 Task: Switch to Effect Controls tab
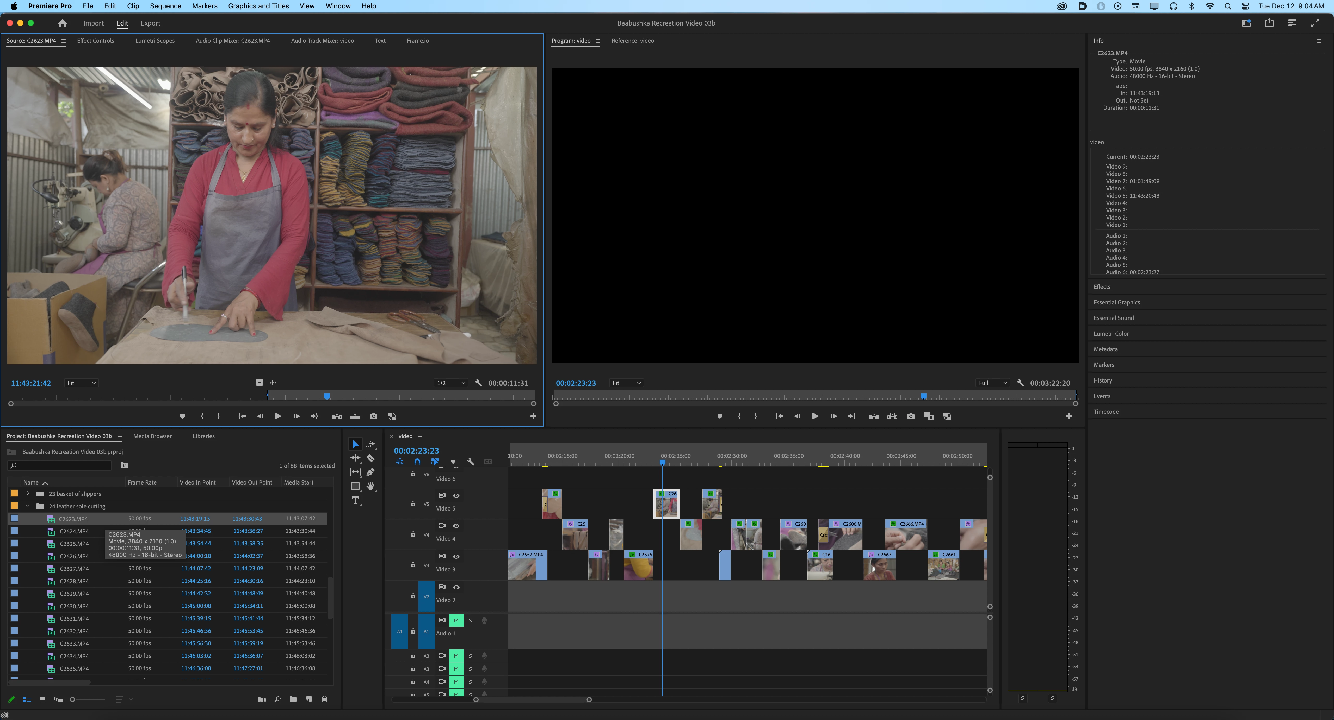coord(95,41)
